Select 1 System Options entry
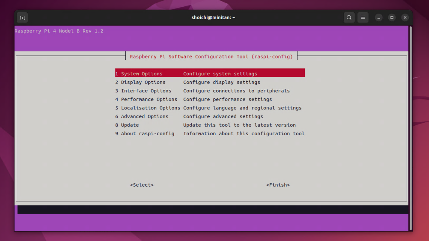Screen dimensions: 429x241 tap(210, 73)
